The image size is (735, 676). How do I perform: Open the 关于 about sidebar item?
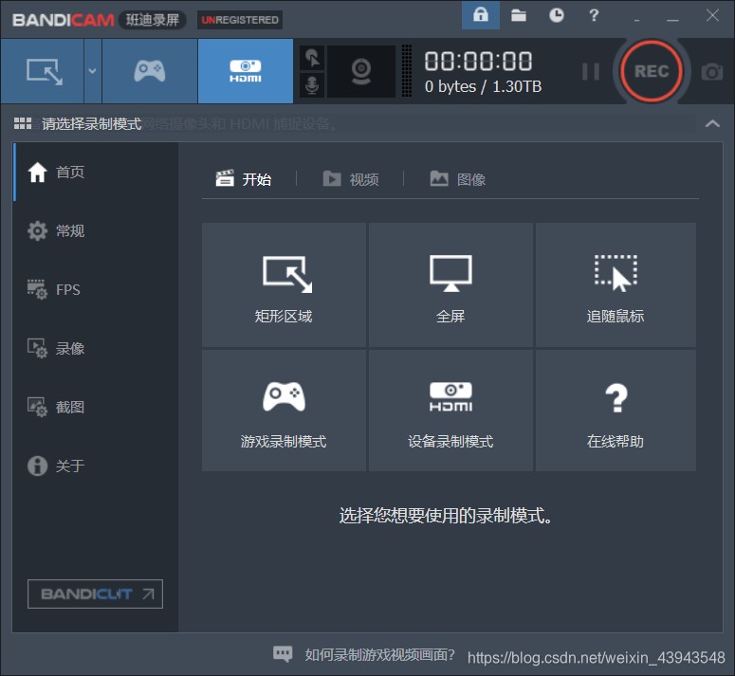pyautogui.click(x=96, y=466)
